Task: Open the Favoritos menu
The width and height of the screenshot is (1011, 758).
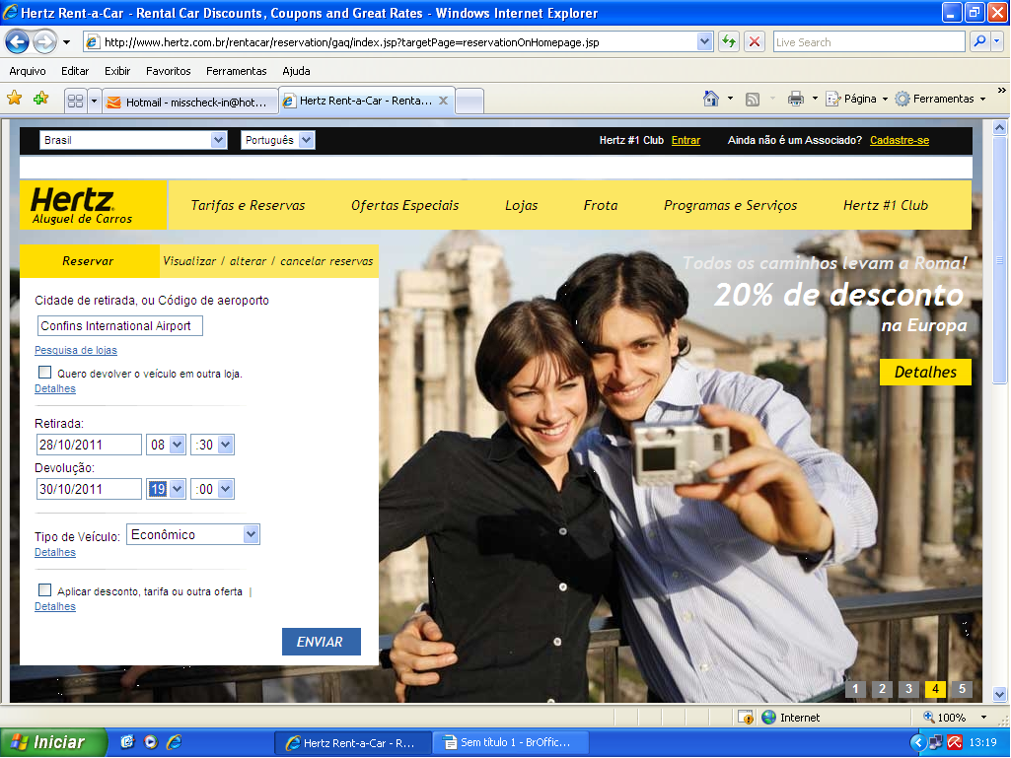Action: point(168,71)
